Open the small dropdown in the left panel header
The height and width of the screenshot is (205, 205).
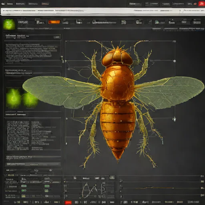57,37
